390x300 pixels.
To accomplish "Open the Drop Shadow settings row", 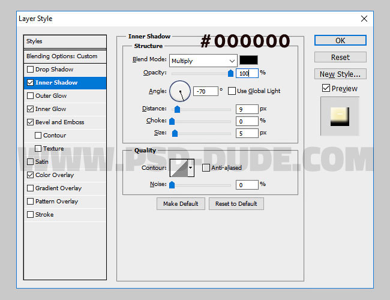I will point(65,70).
